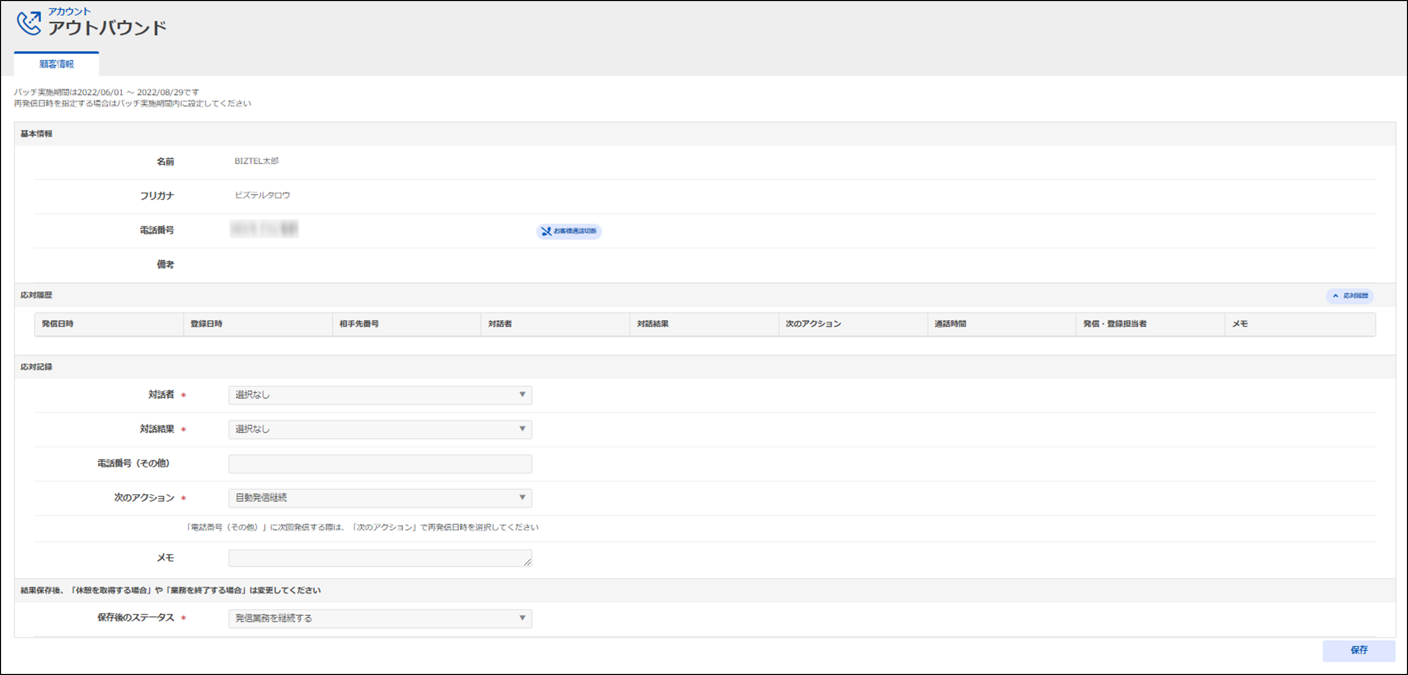Click the 発信・登録担当者 column header

point(1115,324)
